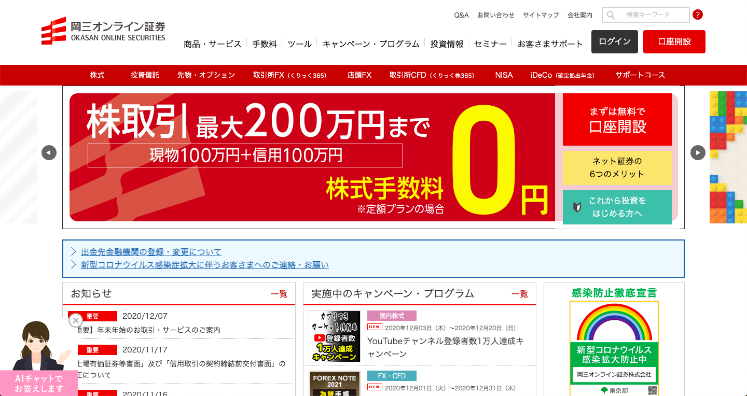Click the colorful blocks slide on right
This screenshot has width=747, height=396.
click(728, 157)
